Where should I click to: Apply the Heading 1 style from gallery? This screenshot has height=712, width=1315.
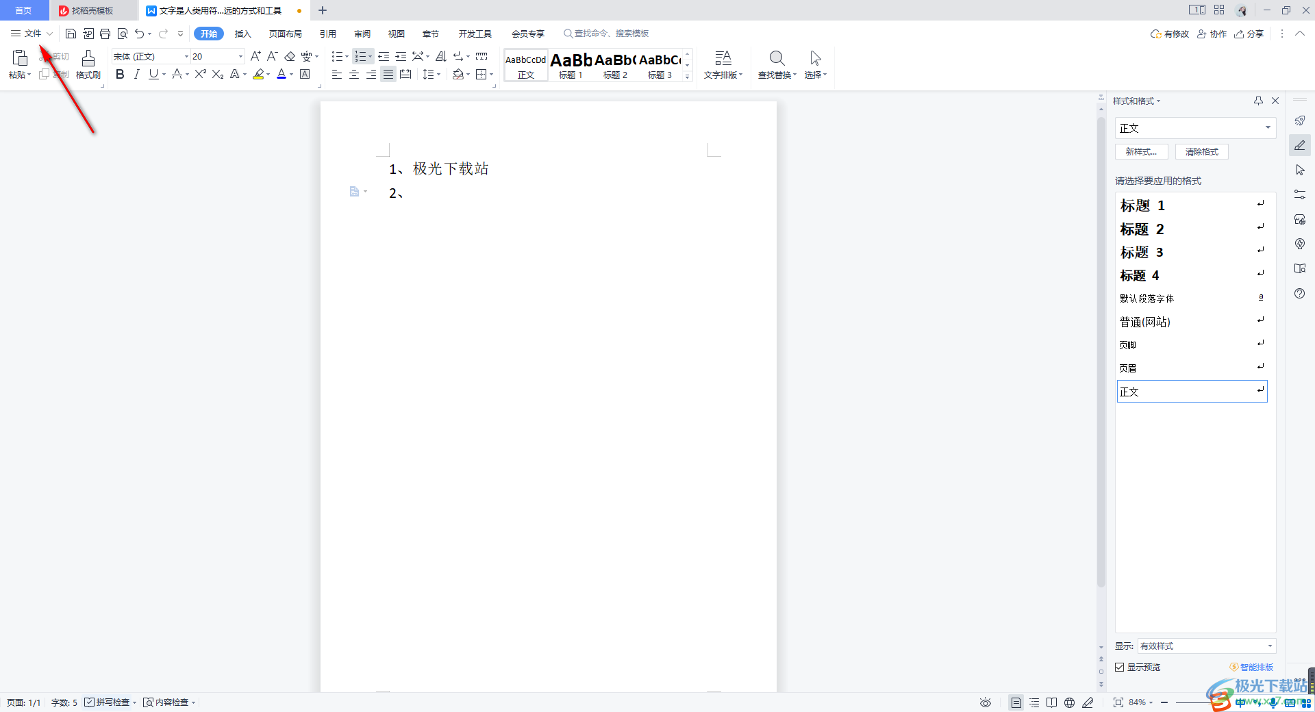pos(571,65)
